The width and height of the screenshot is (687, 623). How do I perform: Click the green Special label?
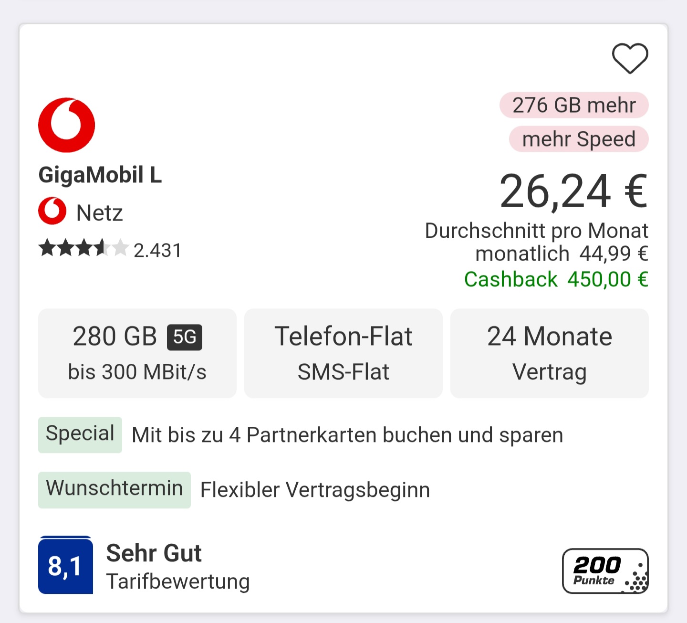[x=80, y=434]
